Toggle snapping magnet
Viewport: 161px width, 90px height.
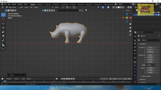pyautogui.click(x=67, y=7)
